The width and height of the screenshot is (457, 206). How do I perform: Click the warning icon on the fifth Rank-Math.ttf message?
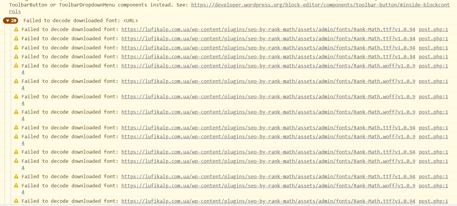(16, 128)
